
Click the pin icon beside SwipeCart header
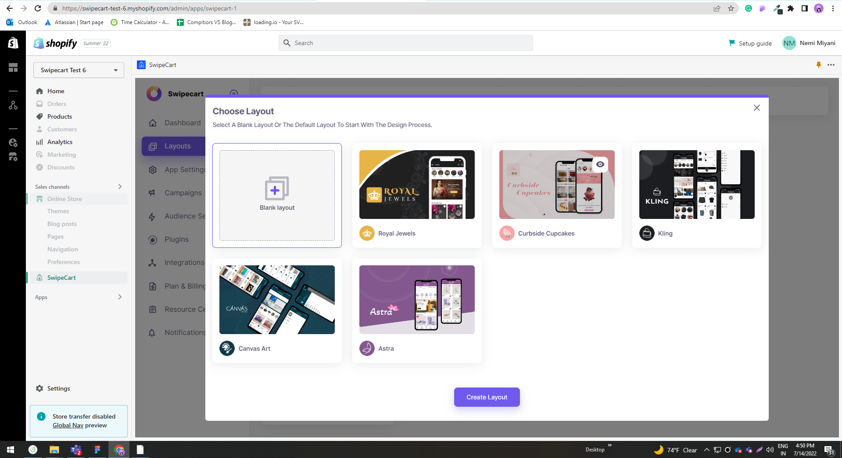click(818, 65)
